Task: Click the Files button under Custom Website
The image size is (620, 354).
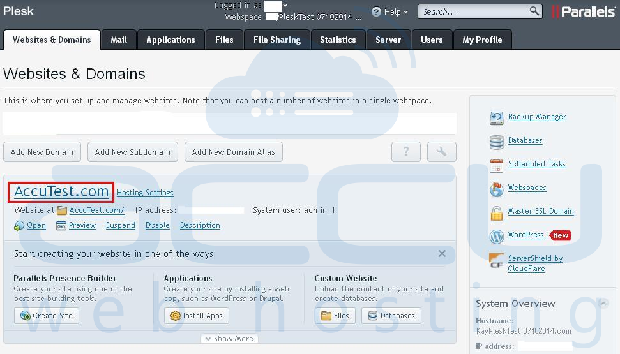Action: tap(335, 316)
